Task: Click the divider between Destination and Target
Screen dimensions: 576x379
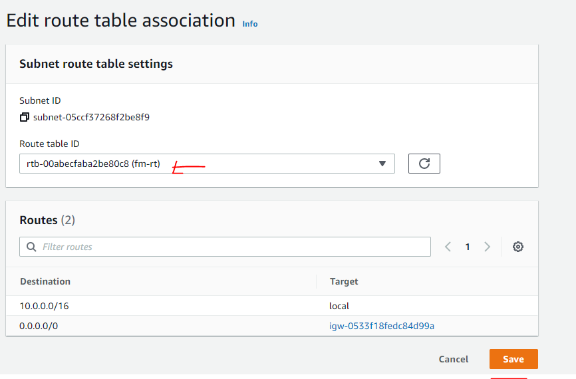Action: [317, 281]
